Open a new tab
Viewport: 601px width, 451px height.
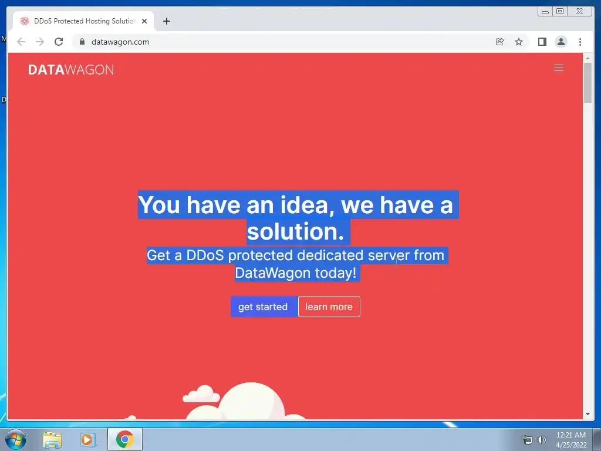pyautogui.click(x=166, y=21)
